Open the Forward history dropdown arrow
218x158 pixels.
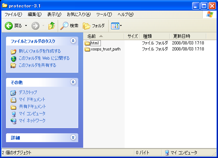(x=43, y=26)
